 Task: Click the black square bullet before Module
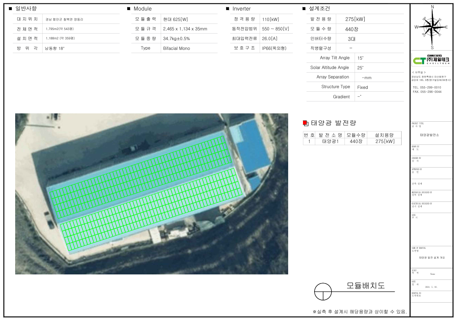tap(129, 9)
